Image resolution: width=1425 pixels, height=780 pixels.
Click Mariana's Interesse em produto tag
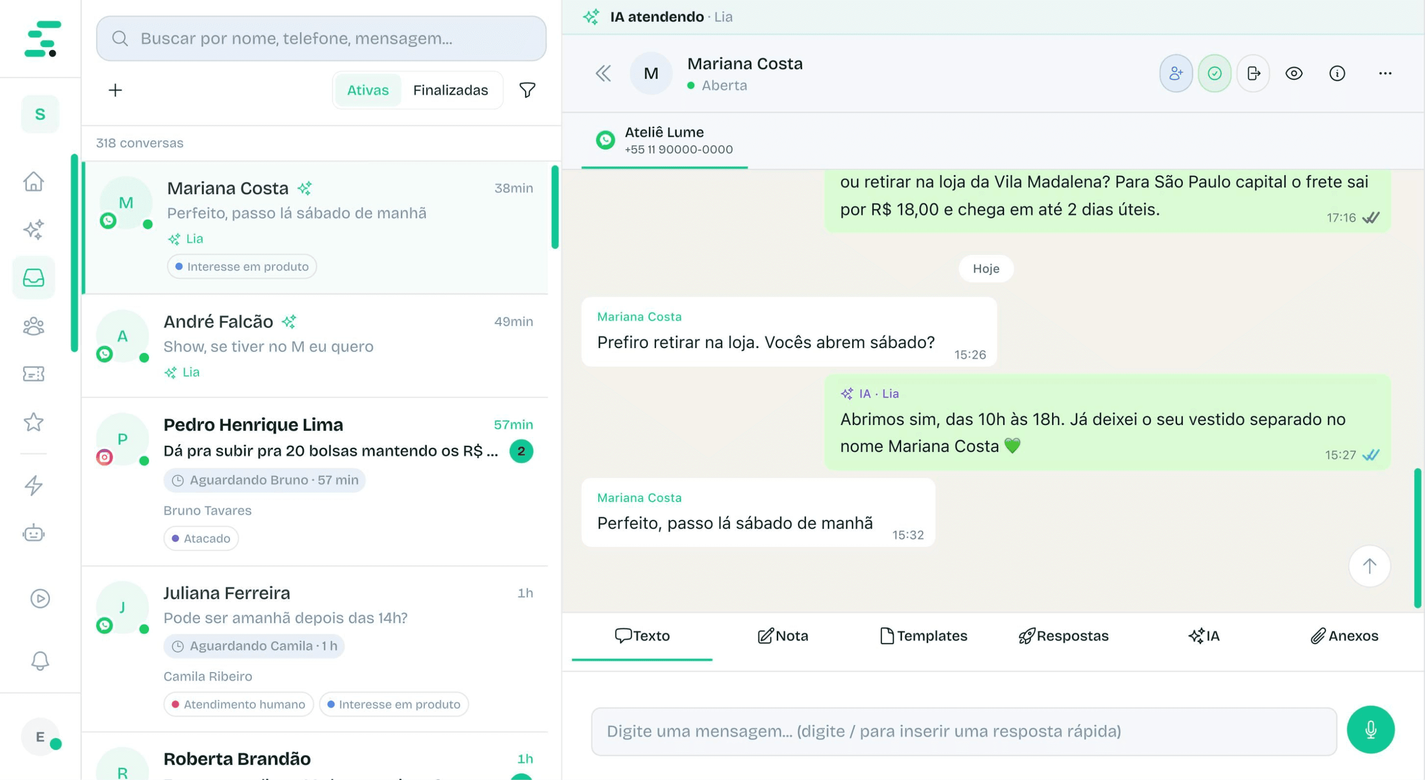242,266
